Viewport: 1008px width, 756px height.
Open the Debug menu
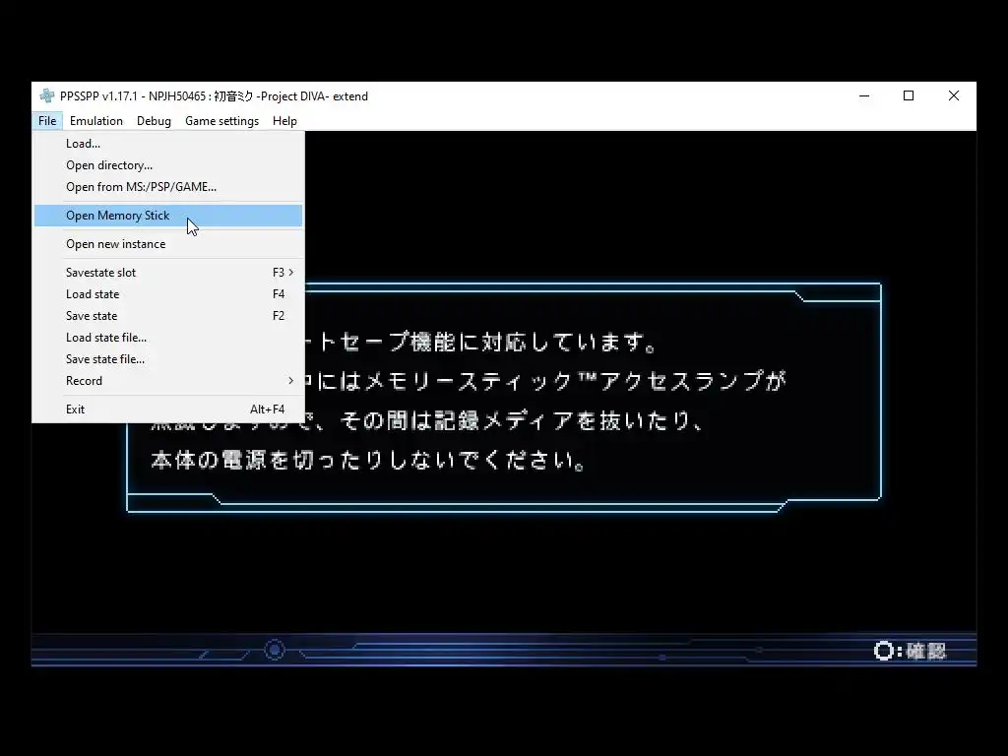154,121
